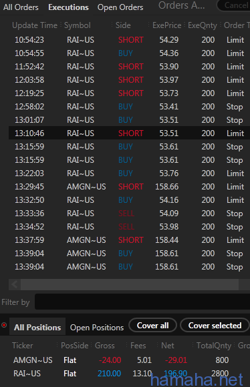Select the 10:54:23 RAI~US SHORT row
This screenshot has height=387, width=250.
pos(129,40)
